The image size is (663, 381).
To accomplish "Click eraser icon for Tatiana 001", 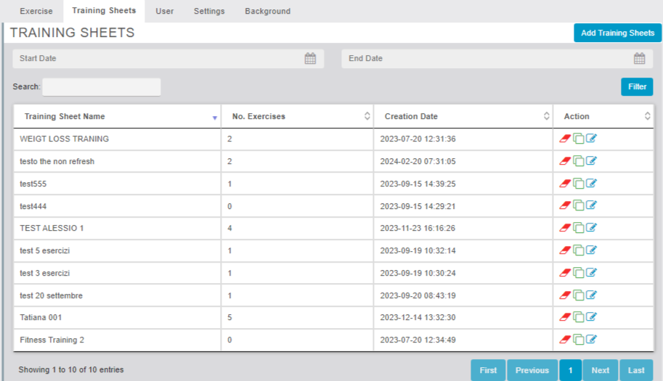I will (x=565, y=317).
